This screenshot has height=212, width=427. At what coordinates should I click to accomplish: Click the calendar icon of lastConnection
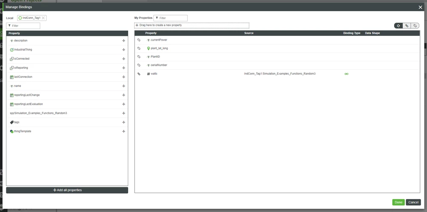(x=12, y=77)
